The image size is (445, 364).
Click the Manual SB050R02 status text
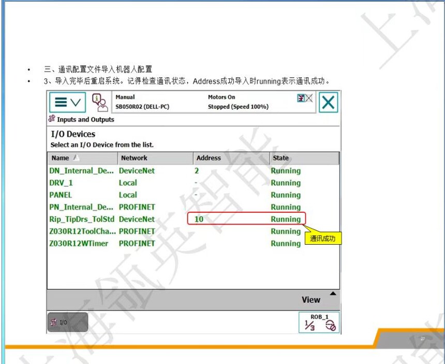pyautogui.click(x=142, y=102)
